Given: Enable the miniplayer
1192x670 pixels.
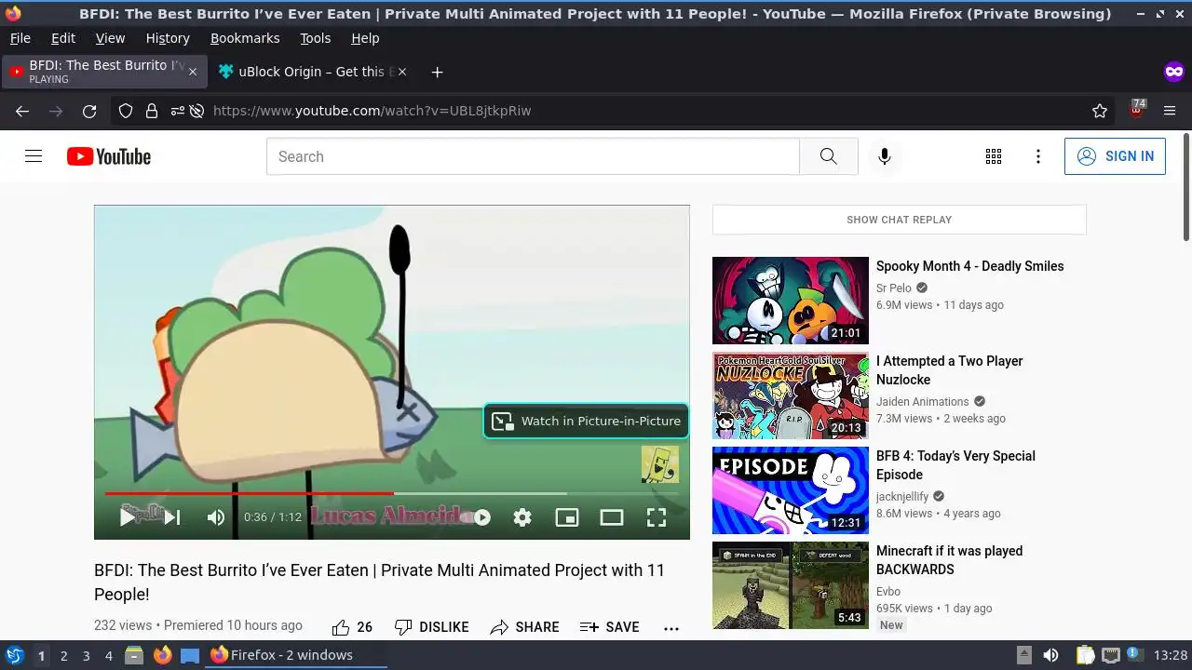Looking at the screenshot, I should tap(567, 517).
